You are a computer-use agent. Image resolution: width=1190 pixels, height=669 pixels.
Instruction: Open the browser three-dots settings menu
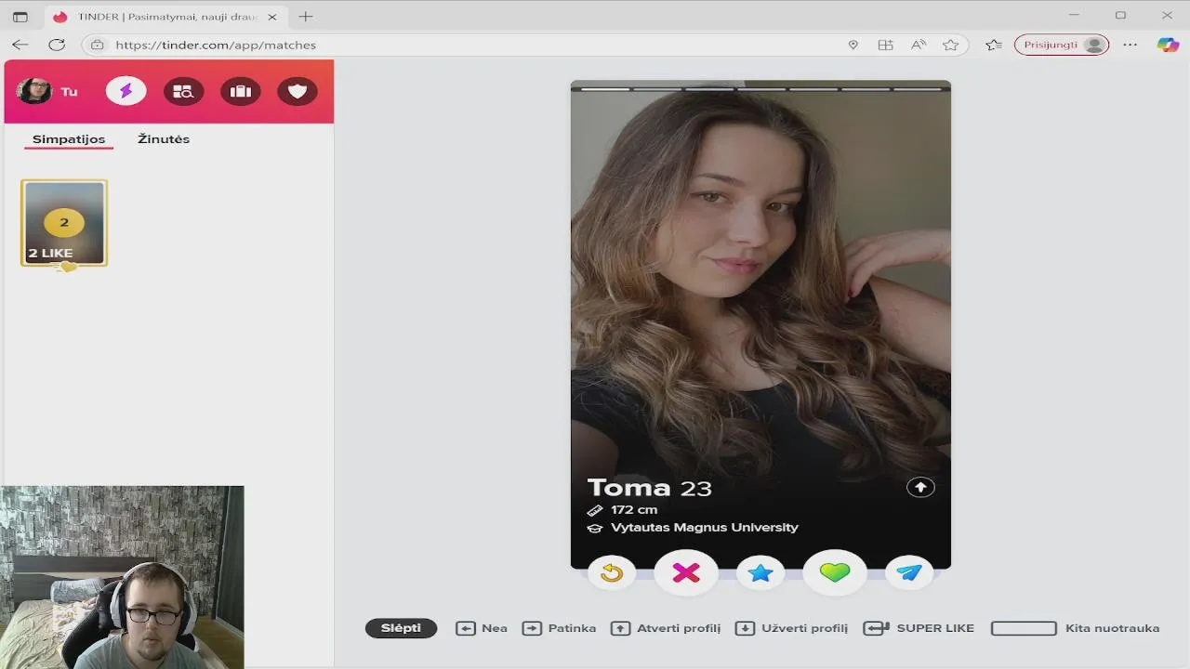[x=1130, y=45]
